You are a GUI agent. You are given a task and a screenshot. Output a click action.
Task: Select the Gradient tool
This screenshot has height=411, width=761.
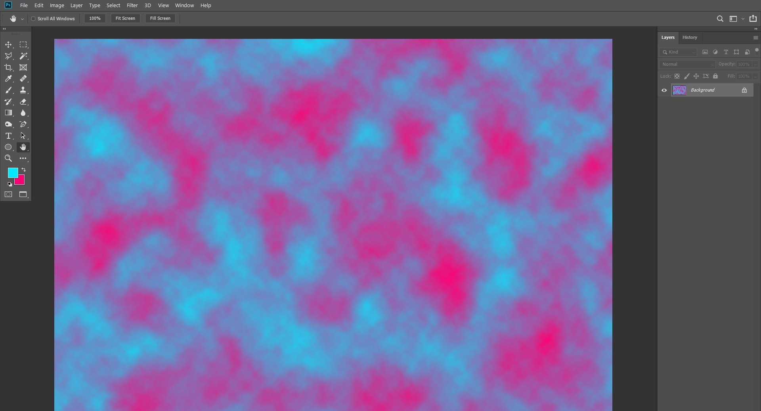point(8,113)
